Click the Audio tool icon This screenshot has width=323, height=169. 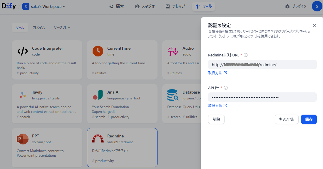[173, 51]
